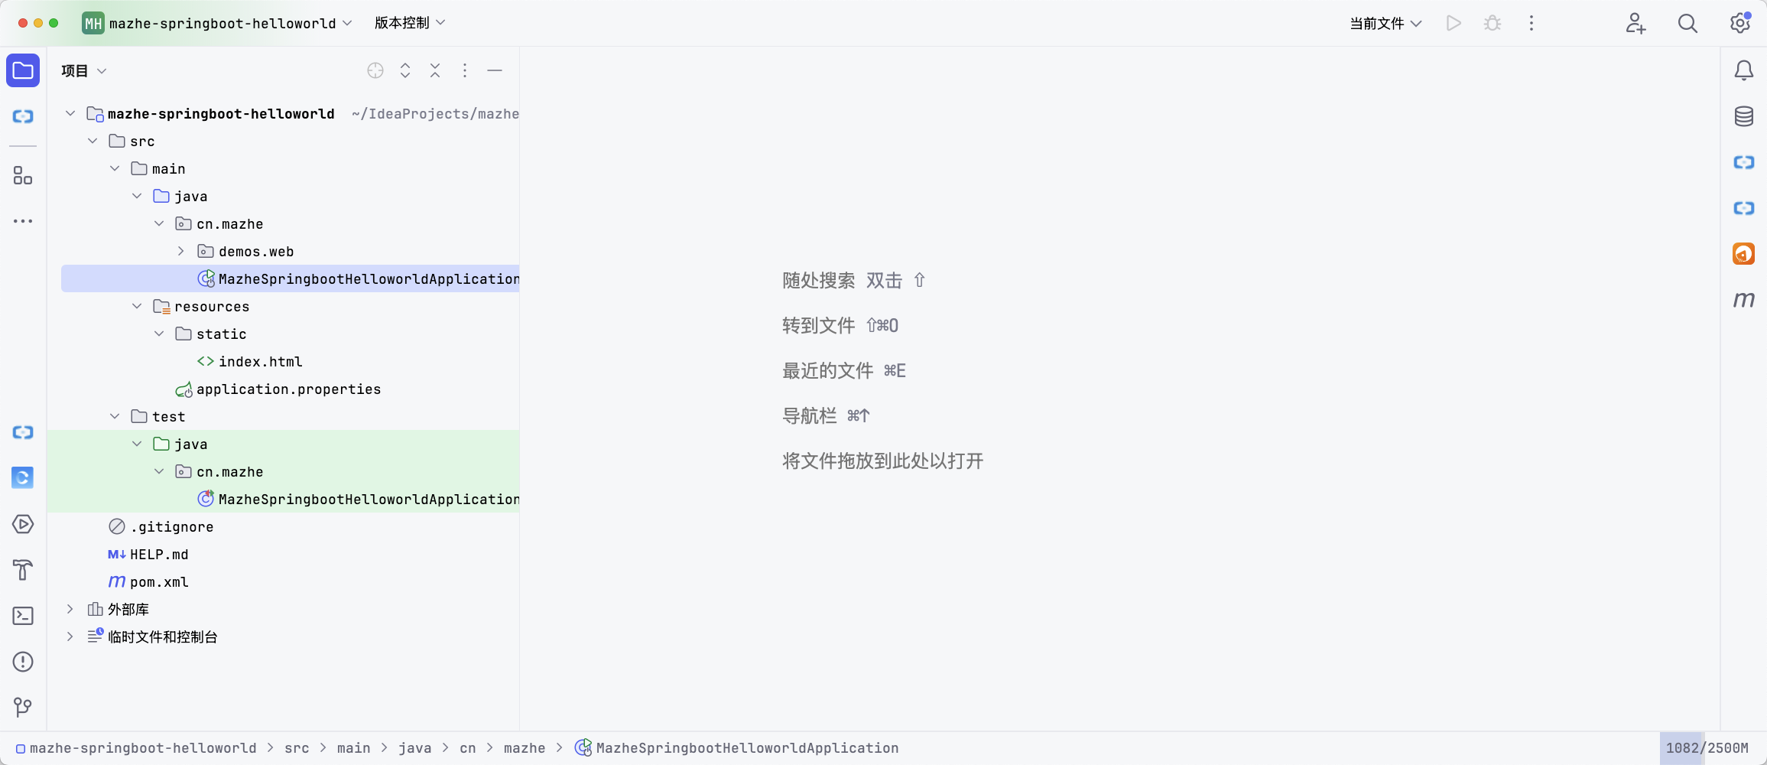Screen dimensions: 1767x765
Task: Click the Run button in toolbar
Action: point(1454,23)
